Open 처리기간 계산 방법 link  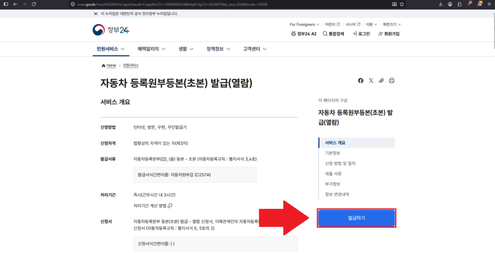pyautogui.click(x=153, y=206)
